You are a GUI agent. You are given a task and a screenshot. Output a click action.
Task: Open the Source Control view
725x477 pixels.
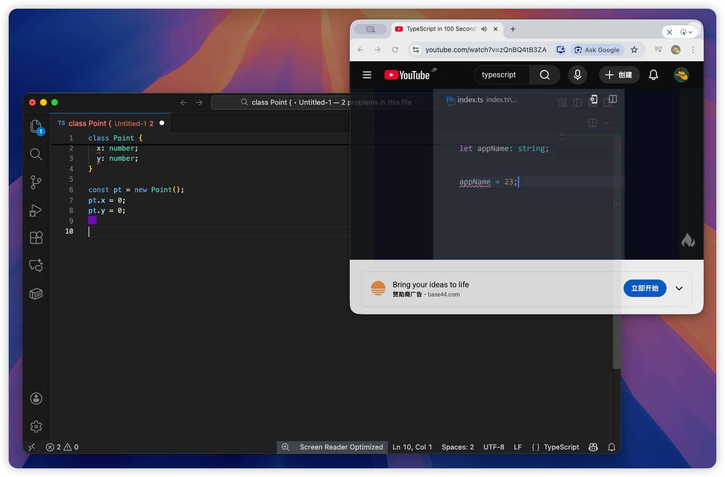36,182
